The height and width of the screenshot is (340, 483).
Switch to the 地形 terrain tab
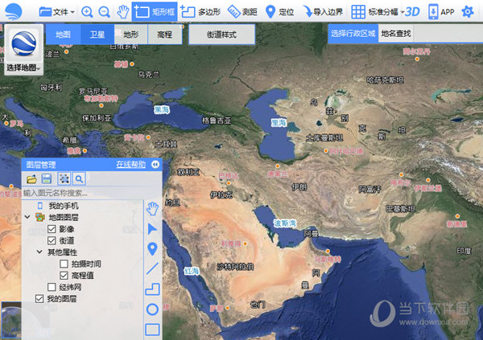130,34
